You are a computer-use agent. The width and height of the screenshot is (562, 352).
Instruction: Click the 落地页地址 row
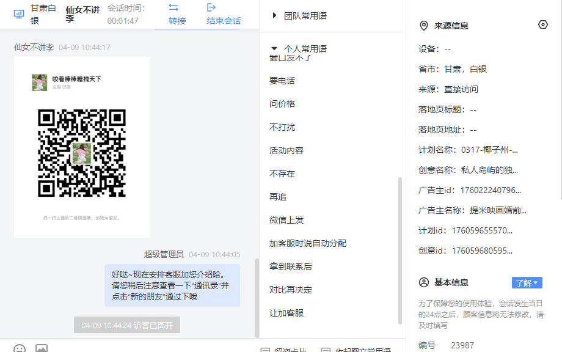[x=447, y=130]
